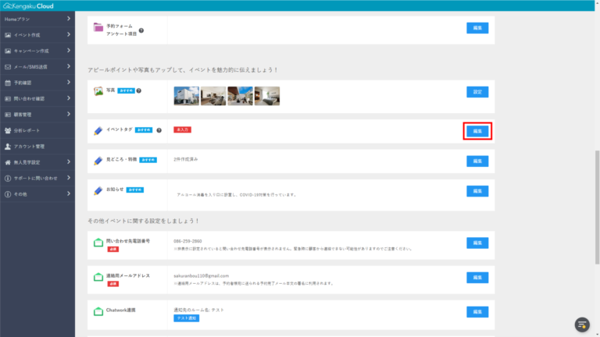The image size is (600, 337).
Task: Click the picture icon beside 写真
Action: click(98, 91)
